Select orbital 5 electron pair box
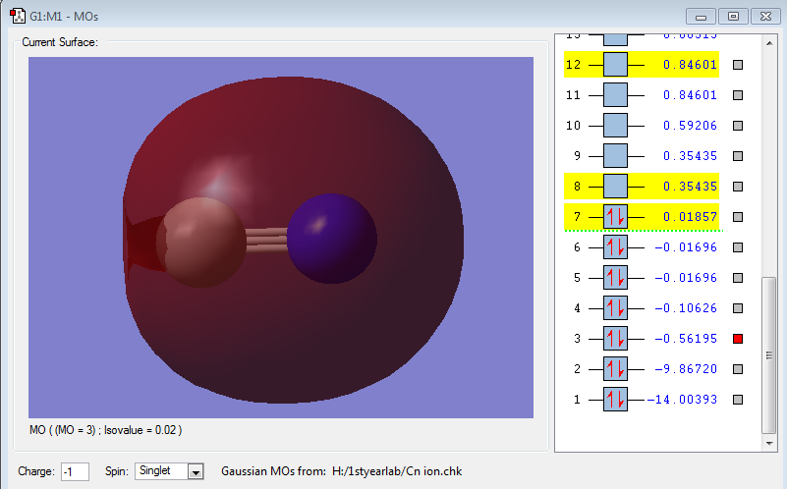The width and height of the screenshot is (787, 489). click(615, 278)
